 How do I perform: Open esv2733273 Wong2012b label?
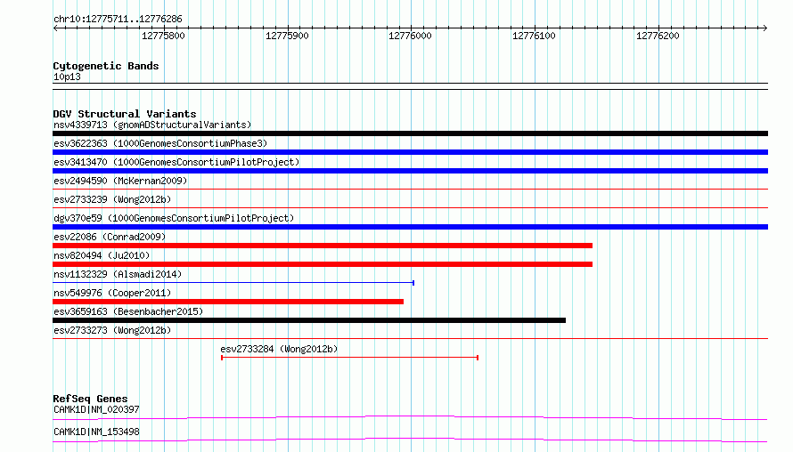[112, 330]
